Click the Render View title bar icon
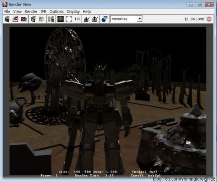The image size is (217, 182). 5,5
